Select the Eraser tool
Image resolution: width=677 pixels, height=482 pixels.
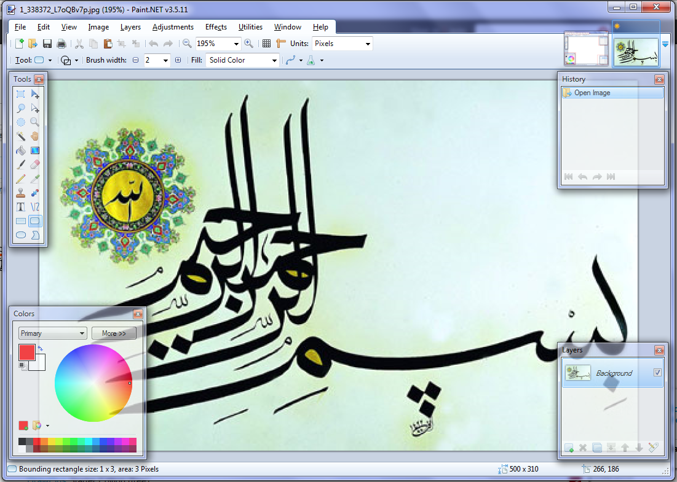pyautogui.click(x=35, y=165)
